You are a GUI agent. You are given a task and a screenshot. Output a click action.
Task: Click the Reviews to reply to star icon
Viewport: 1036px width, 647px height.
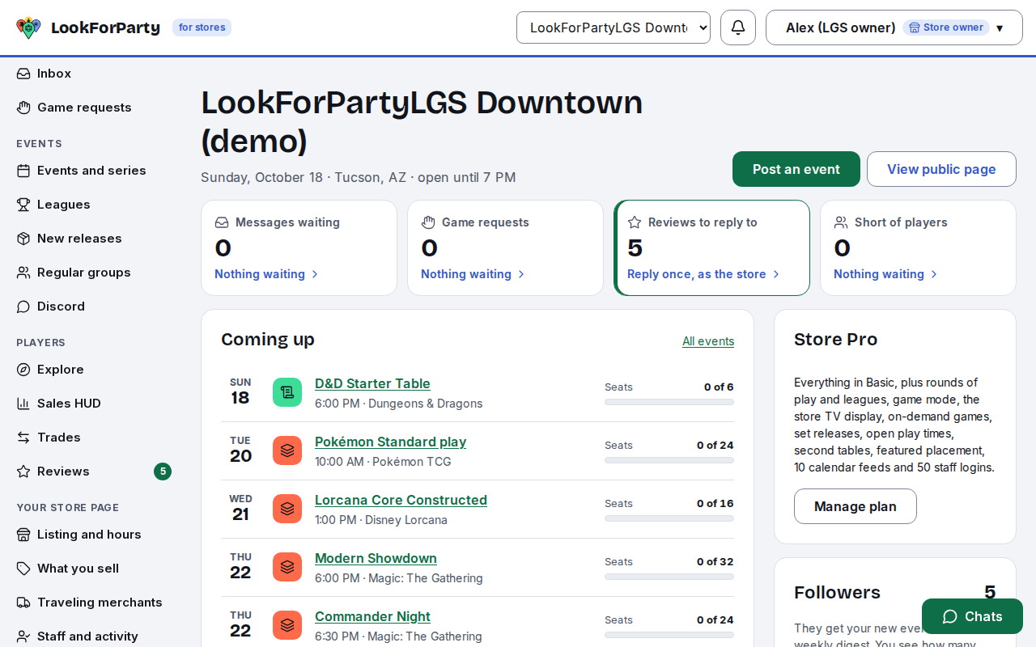pos(635,222)
